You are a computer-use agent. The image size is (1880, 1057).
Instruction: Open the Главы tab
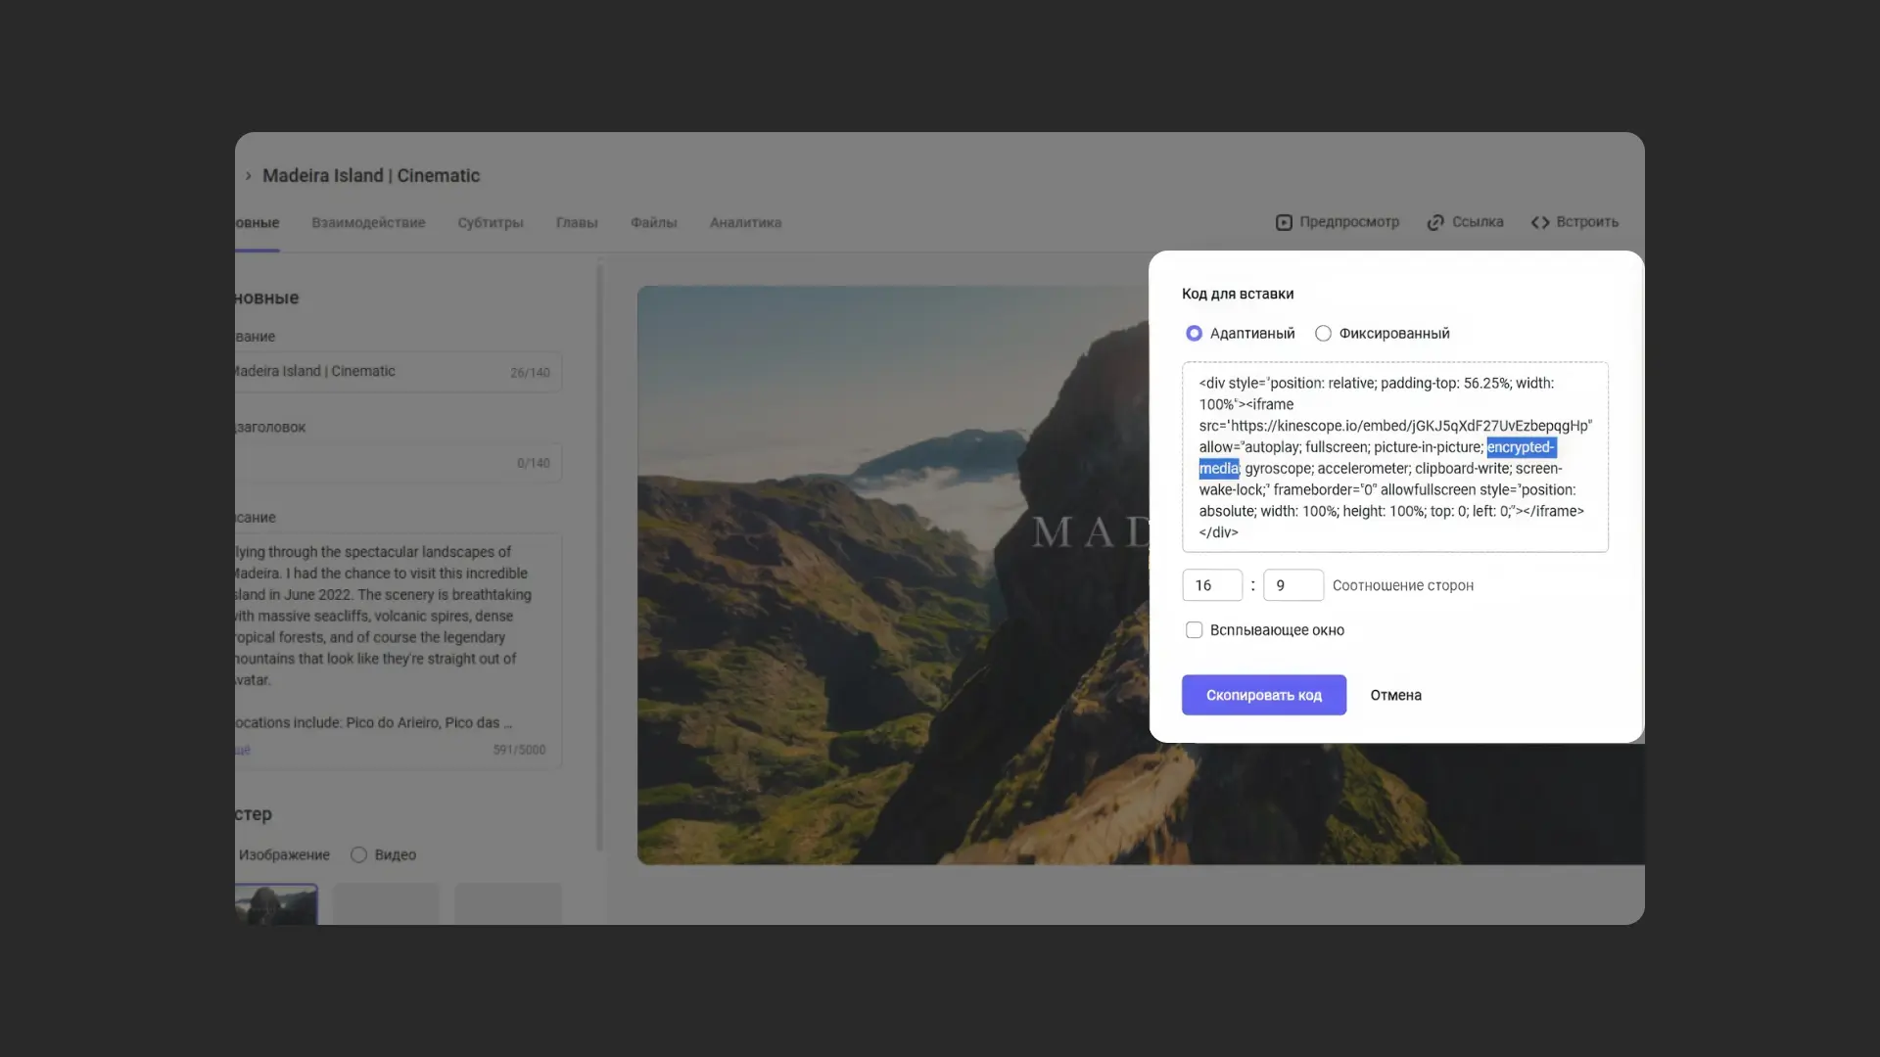(577, 223)
